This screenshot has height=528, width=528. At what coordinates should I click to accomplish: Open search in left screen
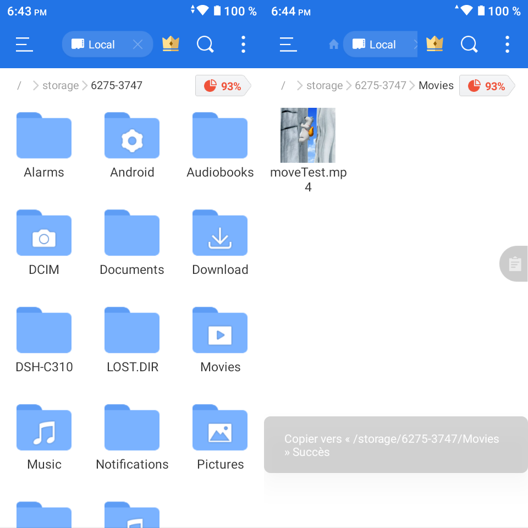point(205,44)
